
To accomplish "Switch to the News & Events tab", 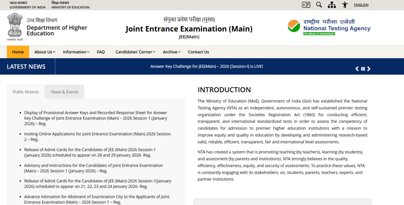I will [64, 92].
